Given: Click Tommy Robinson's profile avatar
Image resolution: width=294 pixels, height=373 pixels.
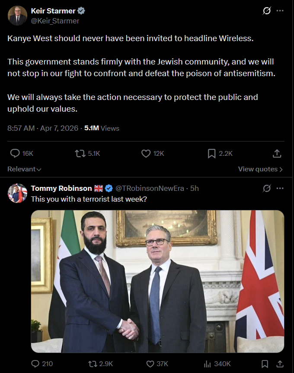Looking at the screenshot, I should (17, 193).
